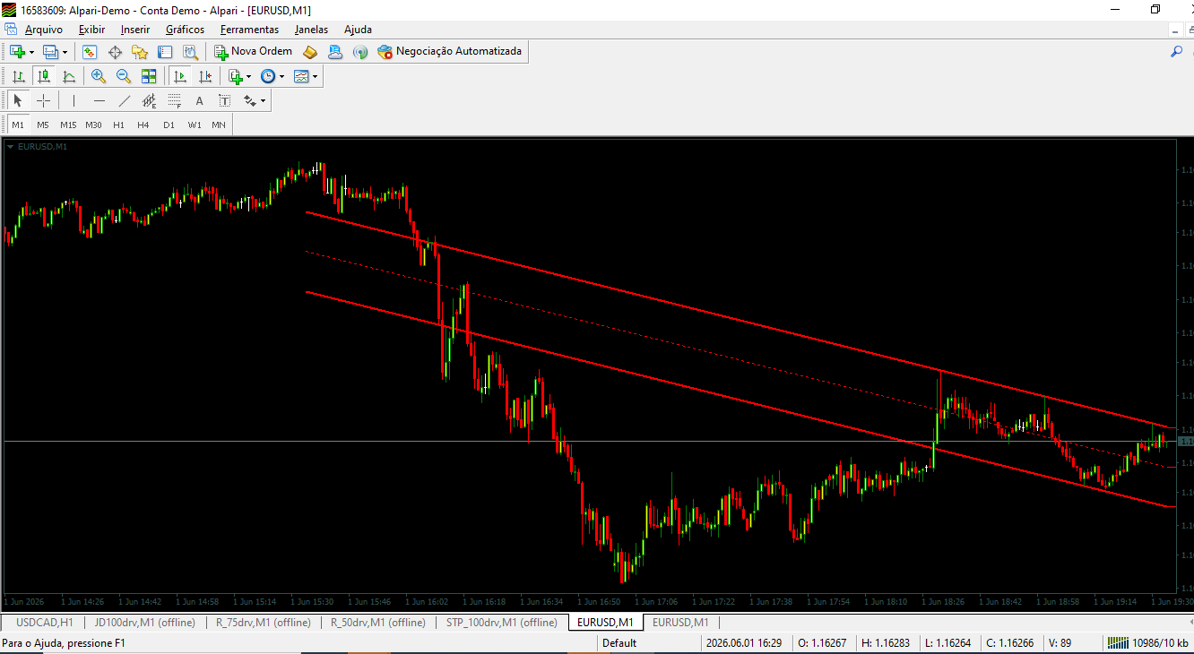
Task: Open the new chart dropdown arrow
Action: coord(31,52)
